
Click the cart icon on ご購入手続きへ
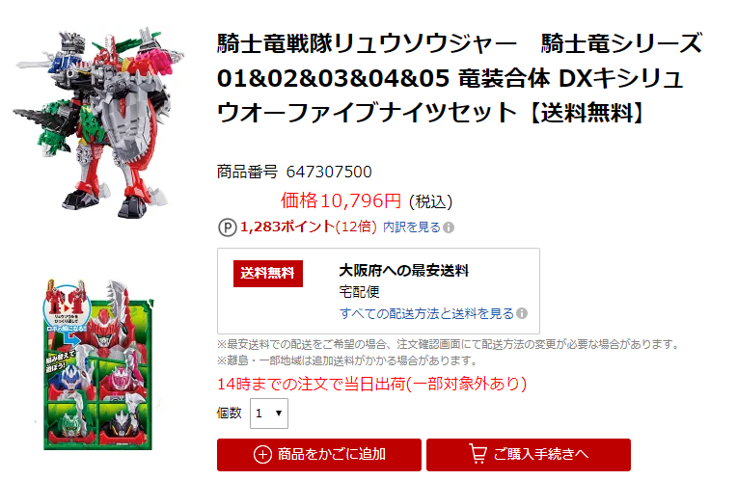coord(478,454)
